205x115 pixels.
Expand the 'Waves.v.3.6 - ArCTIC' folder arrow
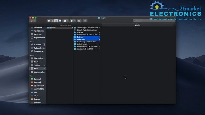point(99,49)
